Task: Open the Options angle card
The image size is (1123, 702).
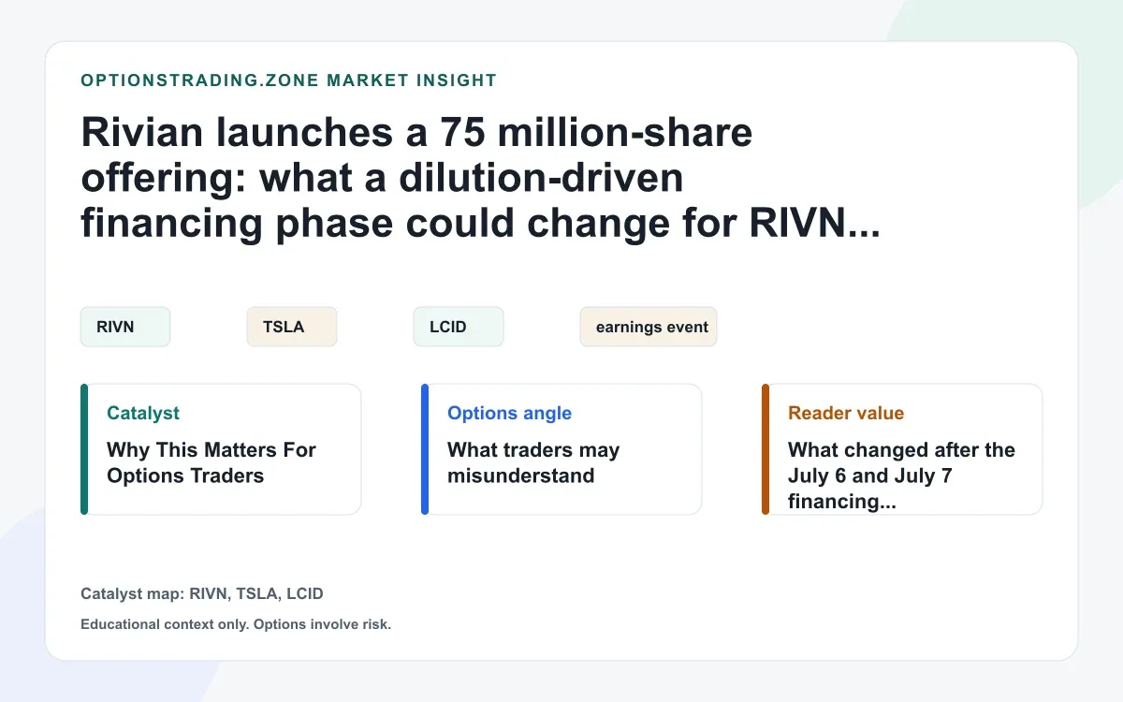Action: coord(561,449)
